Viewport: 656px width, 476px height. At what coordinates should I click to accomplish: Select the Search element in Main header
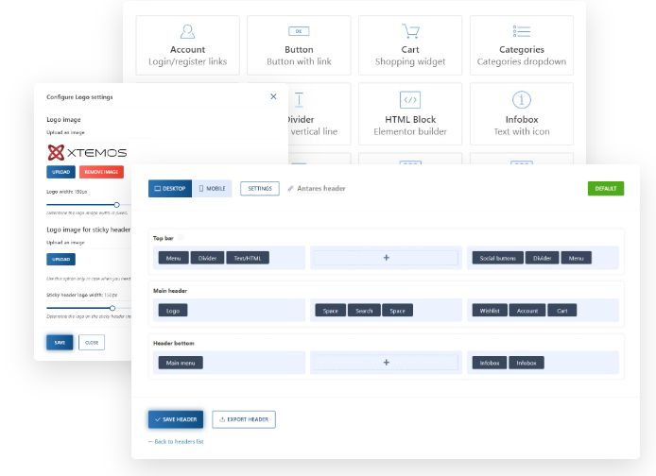tap(364, 311)
